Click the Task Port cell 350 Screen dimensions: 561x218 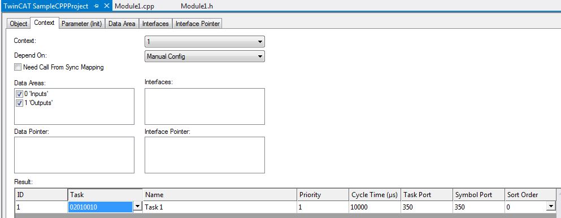coord(427,207)
